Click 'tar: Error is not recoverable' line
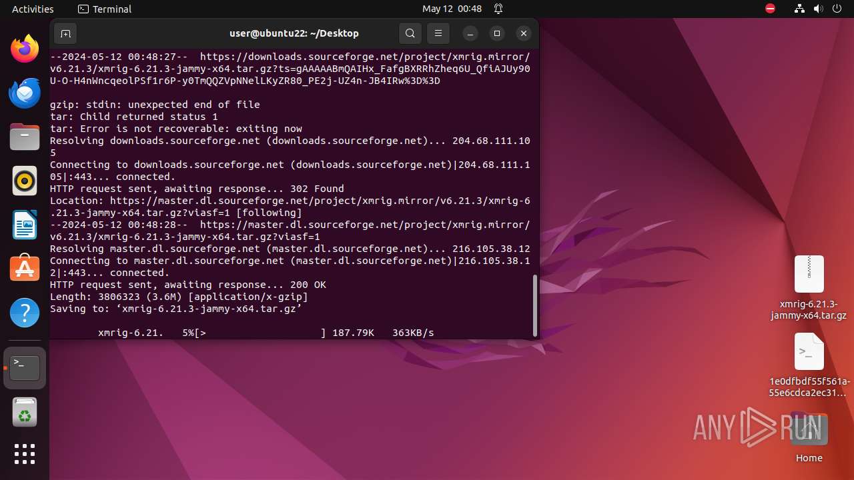Viewport: 854px width, 480px height. pyautogui.click(x=176, y=129)
